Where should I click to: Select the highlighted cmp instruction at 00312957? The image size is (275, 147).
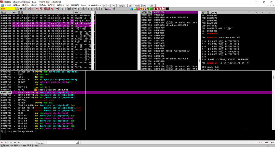coord(136,92)
